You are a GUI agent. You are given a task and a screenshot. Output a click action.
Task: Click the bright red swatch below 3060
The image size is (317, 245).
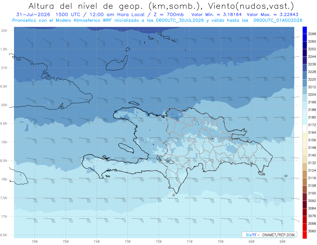pos(305,235)
